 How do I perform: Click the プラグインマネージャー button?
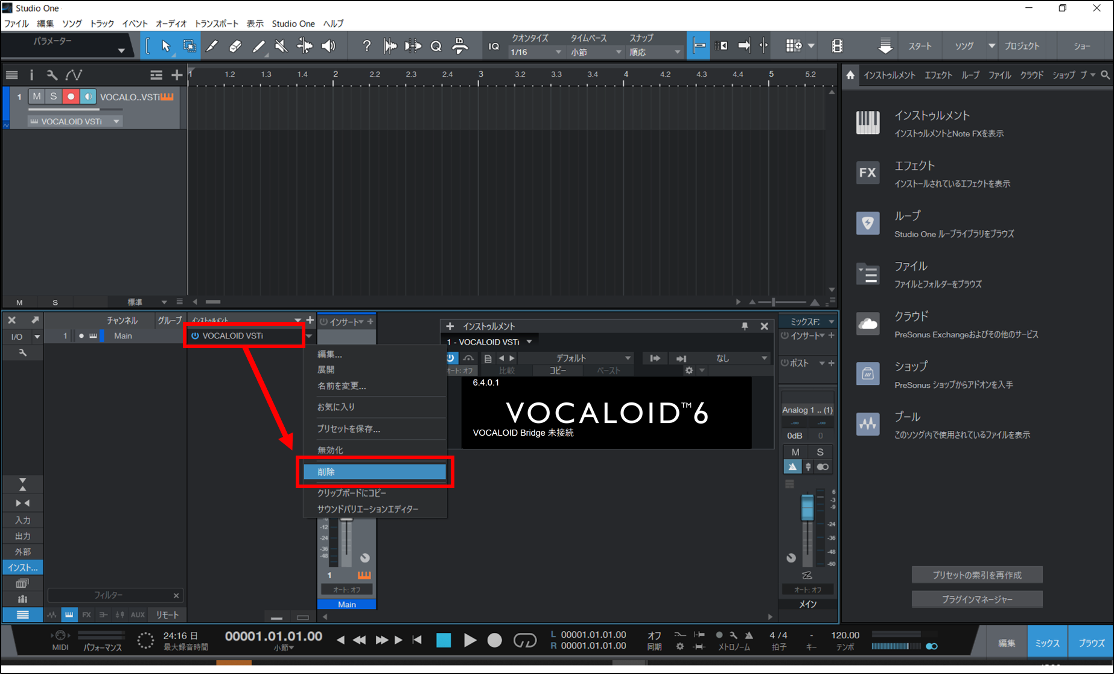(x=976, y=599)
